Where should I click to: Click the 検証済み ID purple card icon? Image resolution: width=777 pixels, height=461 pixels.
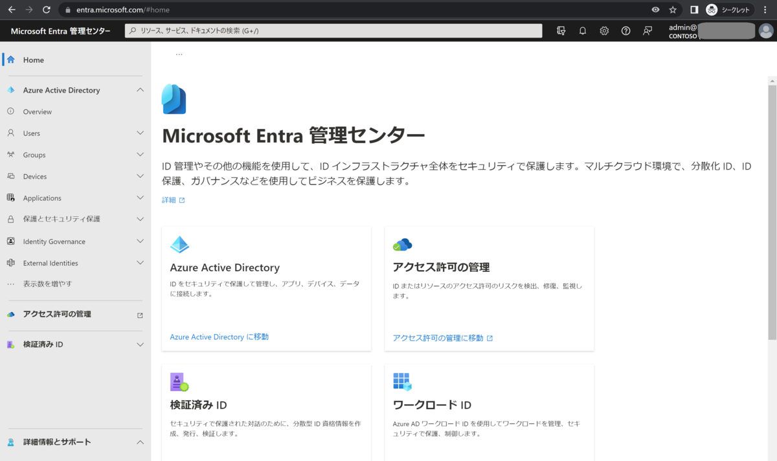pos(179,381)
